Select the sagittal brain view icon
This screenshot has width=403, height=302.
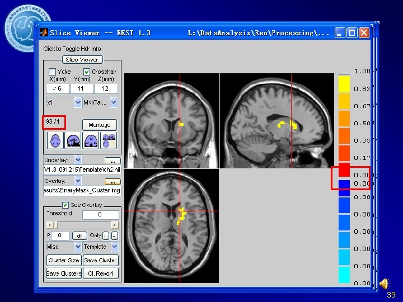click(73, 140)
